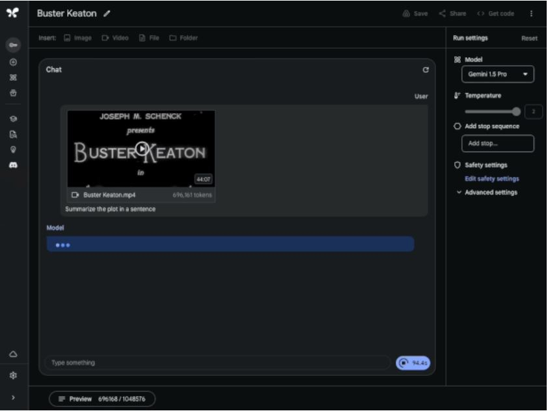Clear the chat with the refresh icon
This screenshot has width=548, height=411.
(x=426, y=70)
